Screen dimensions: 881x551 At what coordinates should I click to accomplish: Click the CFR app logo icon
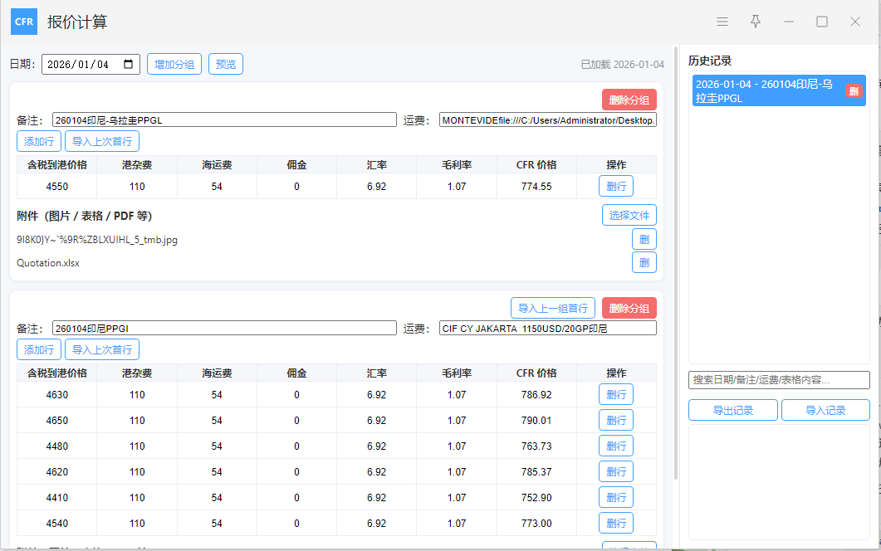tap(24, 22)
